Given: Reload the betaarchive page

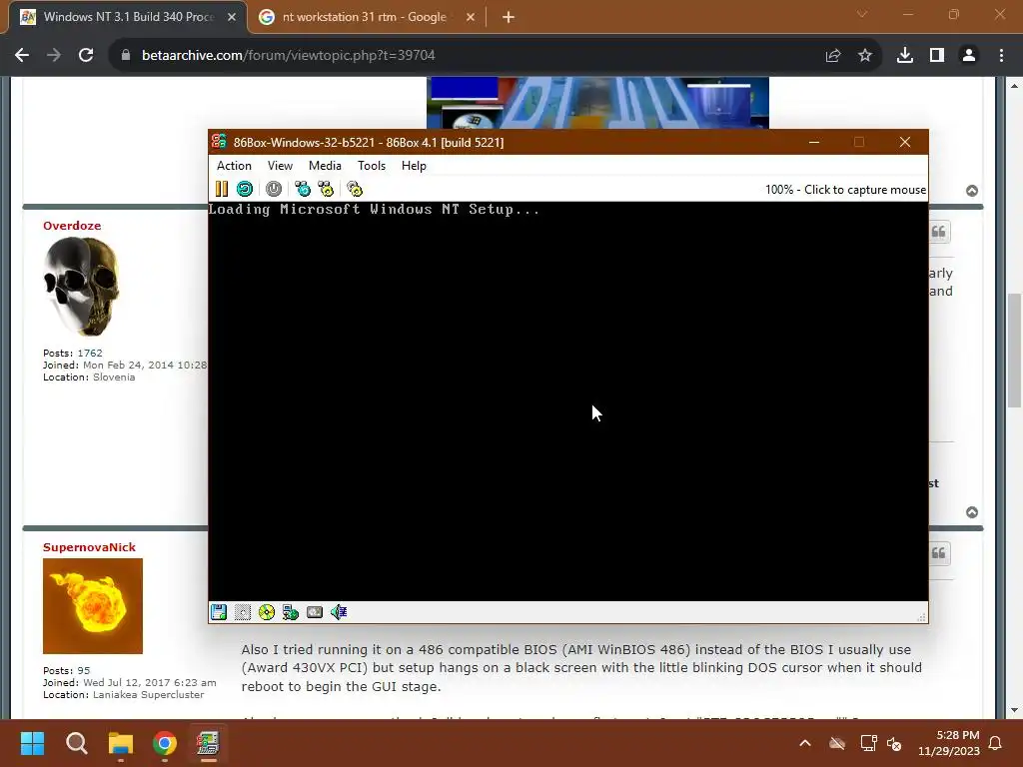Looking at the screenshot, I should tap(86, 56).
